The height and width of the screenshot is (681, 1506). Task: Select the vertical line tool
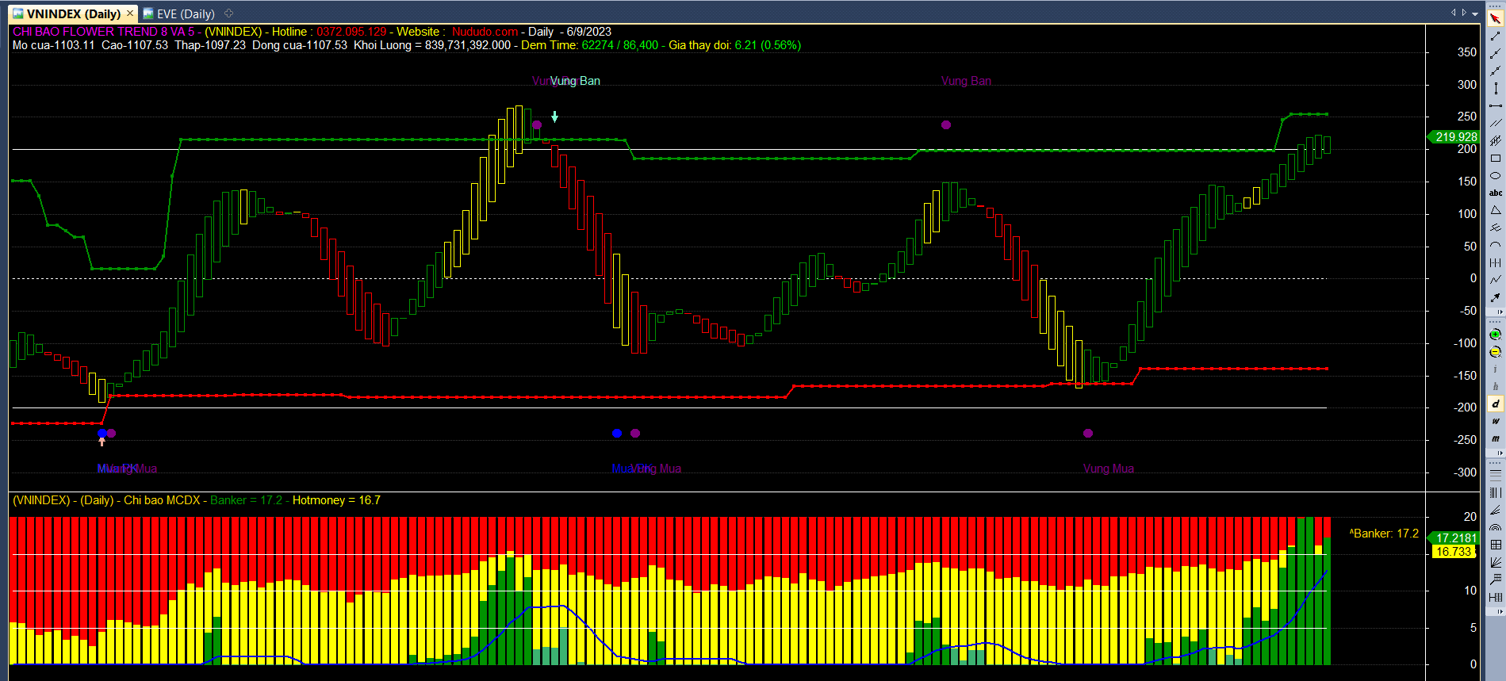pyautogui.click(x=1496, y=89)
